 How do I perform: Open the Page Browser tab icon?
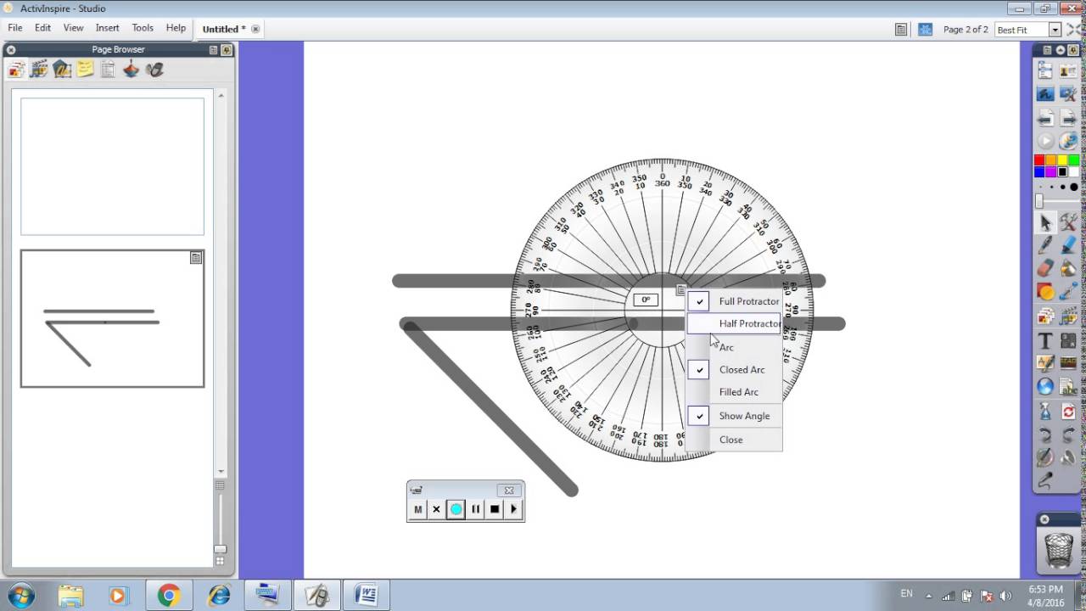(17, 70)
